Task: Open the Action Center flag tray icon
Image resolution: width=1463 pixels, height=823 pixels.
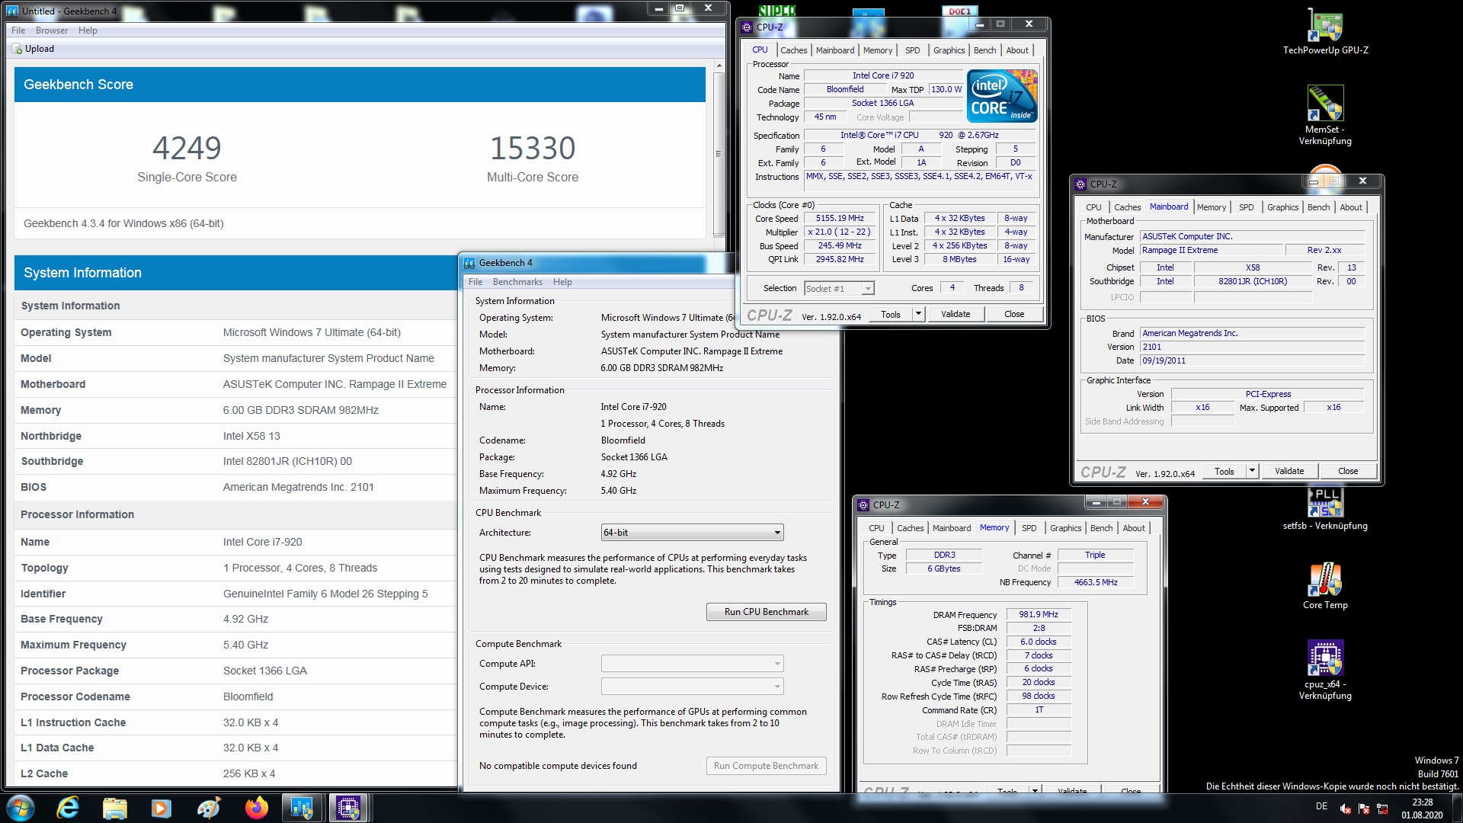Action: [1364, 809]
